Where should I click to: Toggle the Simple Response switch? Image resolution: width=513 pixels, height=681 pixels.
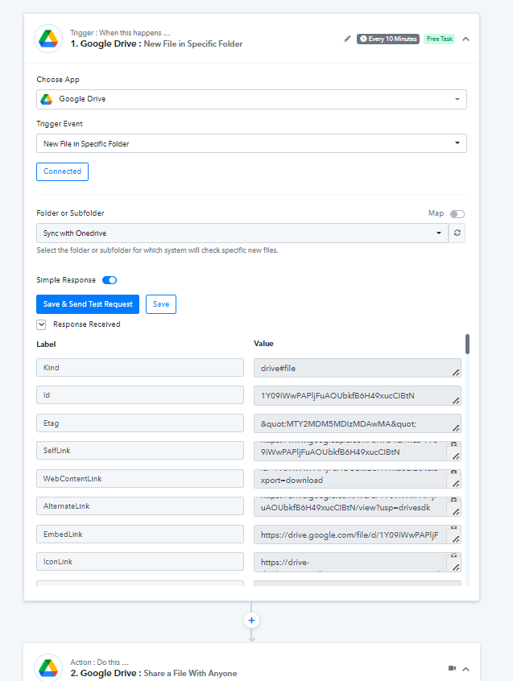click(x=110, y=280)
